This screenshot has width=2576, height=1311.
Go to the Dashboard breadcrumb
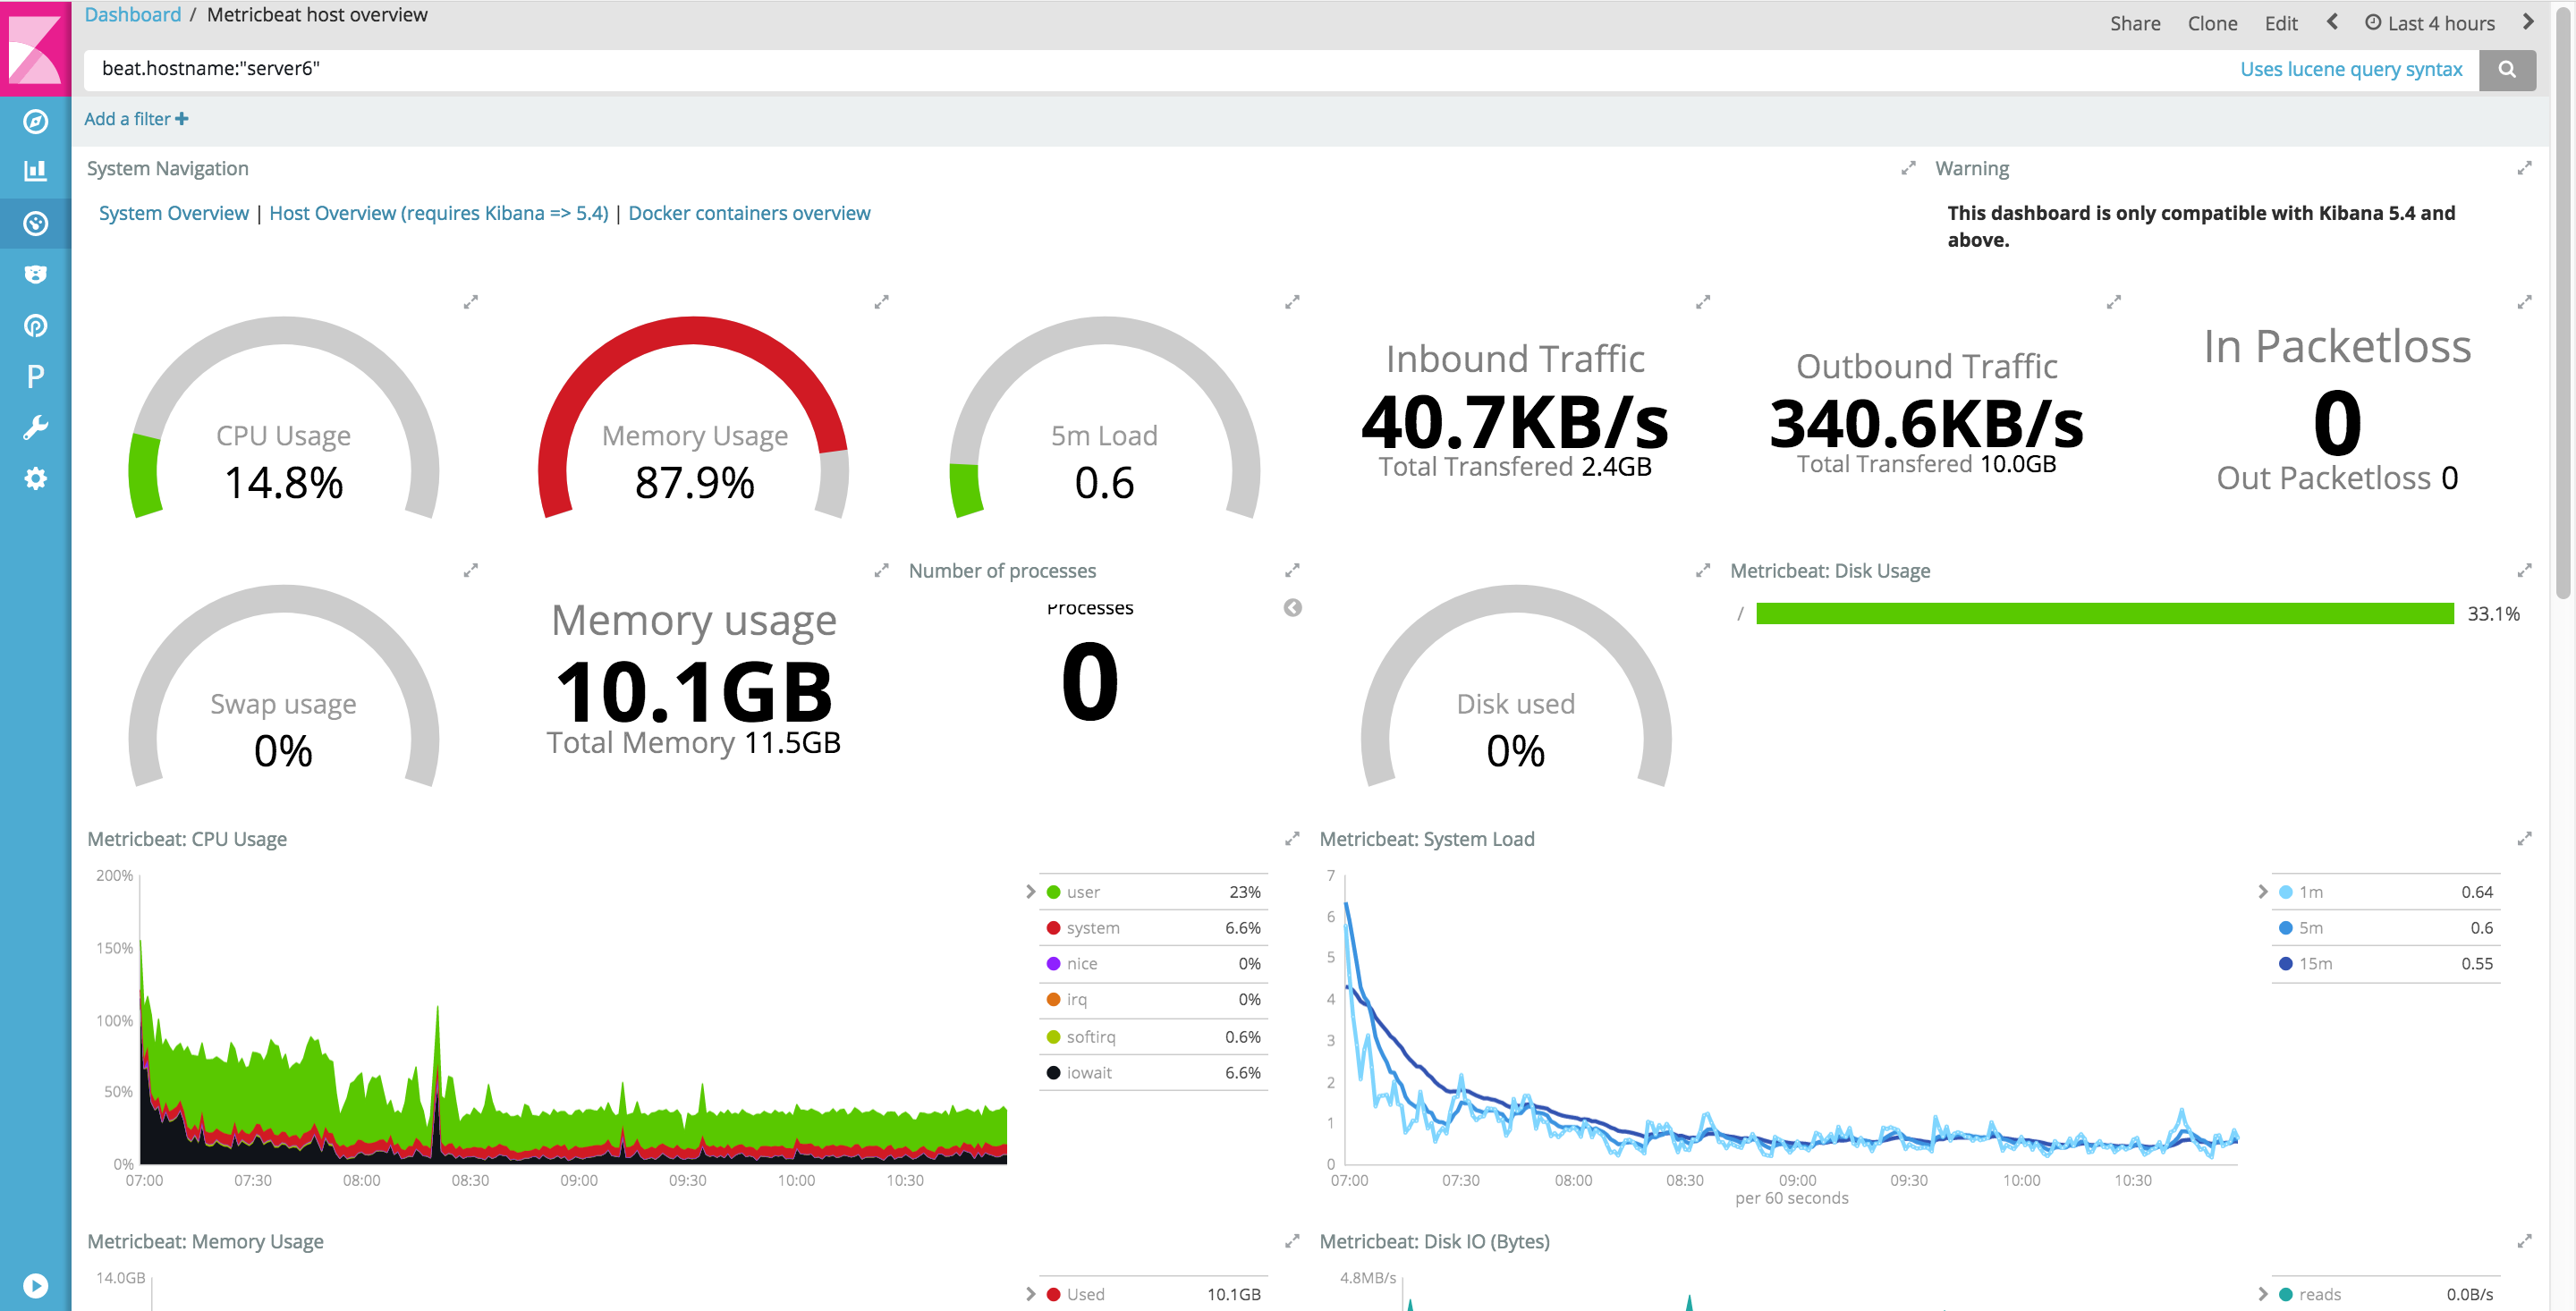[x=133, y=15]
